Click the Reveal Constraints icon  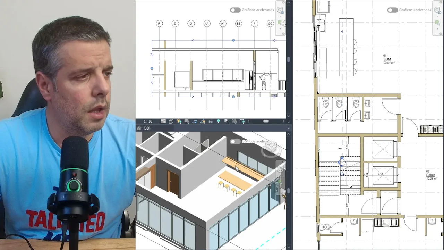(242, 121)
